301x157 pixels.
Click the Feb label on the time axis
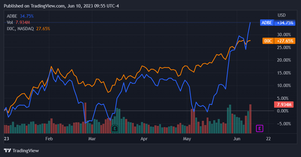click(x=49, y=139)
